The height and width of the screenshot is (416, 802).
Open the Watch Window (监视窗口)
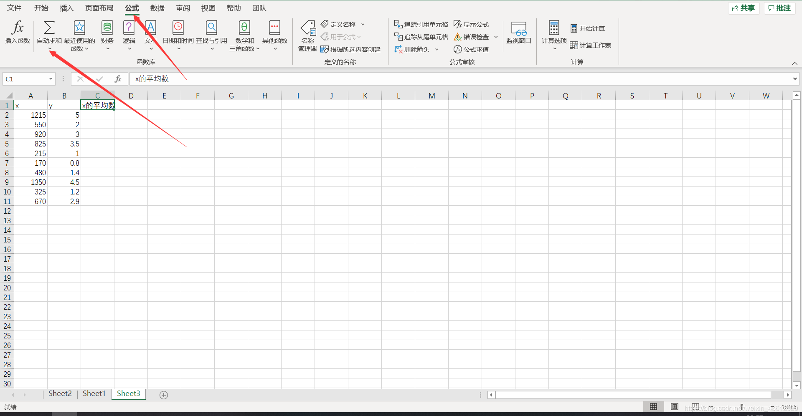(x=519, y=33)
